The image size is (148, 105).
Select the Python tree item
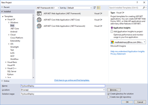pyautogui.click(x=10, y=74)
